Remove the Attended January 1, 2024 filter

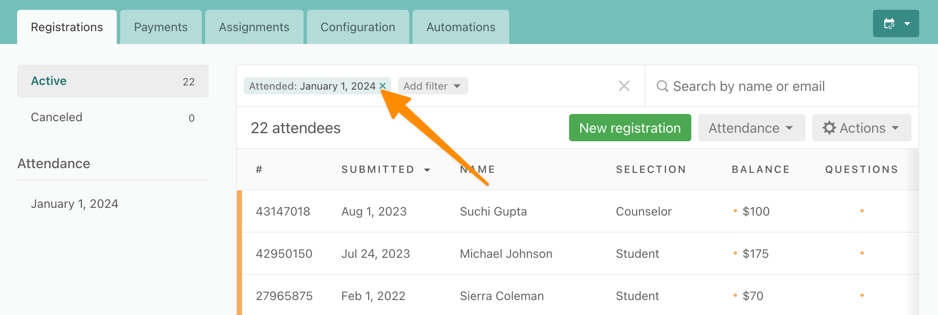(x=383, y=86)
